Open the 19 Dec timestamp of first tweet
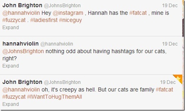This screenshot has height=111, width=185. [170, 5]
